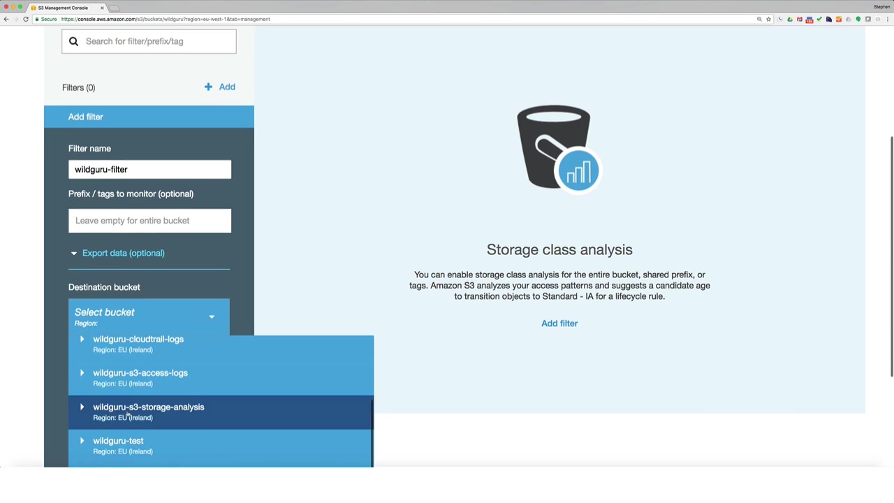Focus the filter/prefix/tag search box
The image size is (894, 503).
pos(149,41)
